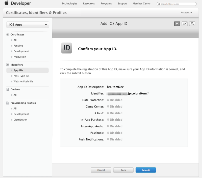
Task: Select Development under Provisioning Profiles
Action: tap(21, 114)
